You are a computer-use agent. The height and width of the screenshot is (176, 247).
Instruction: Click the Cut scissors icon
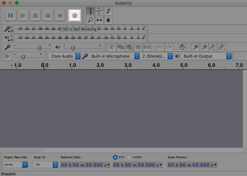pyautogui.click(x=112, y=47)
